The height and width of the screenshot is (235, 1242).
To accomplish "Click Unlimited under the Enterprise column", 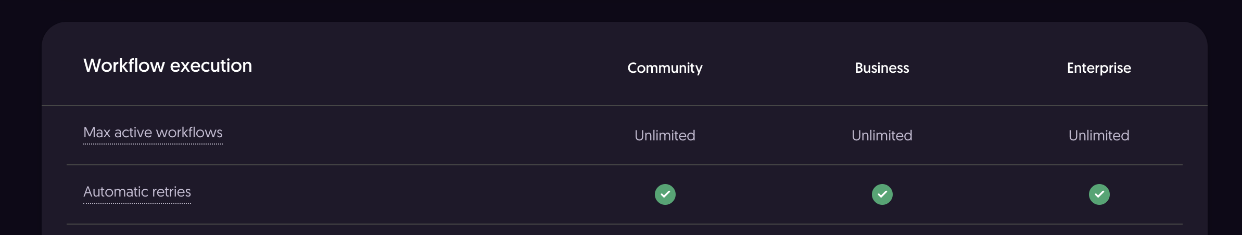I will 1099,136.
